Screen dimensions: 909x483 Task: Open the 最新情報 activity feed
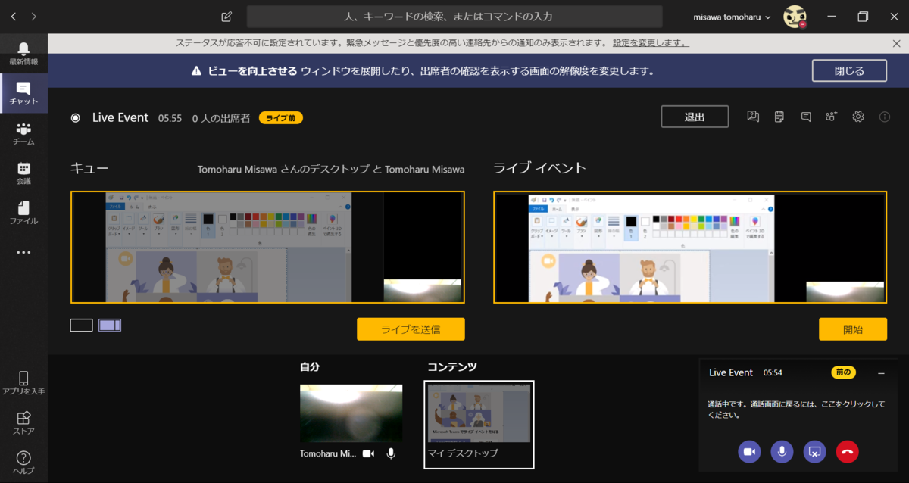coord(23,54)
